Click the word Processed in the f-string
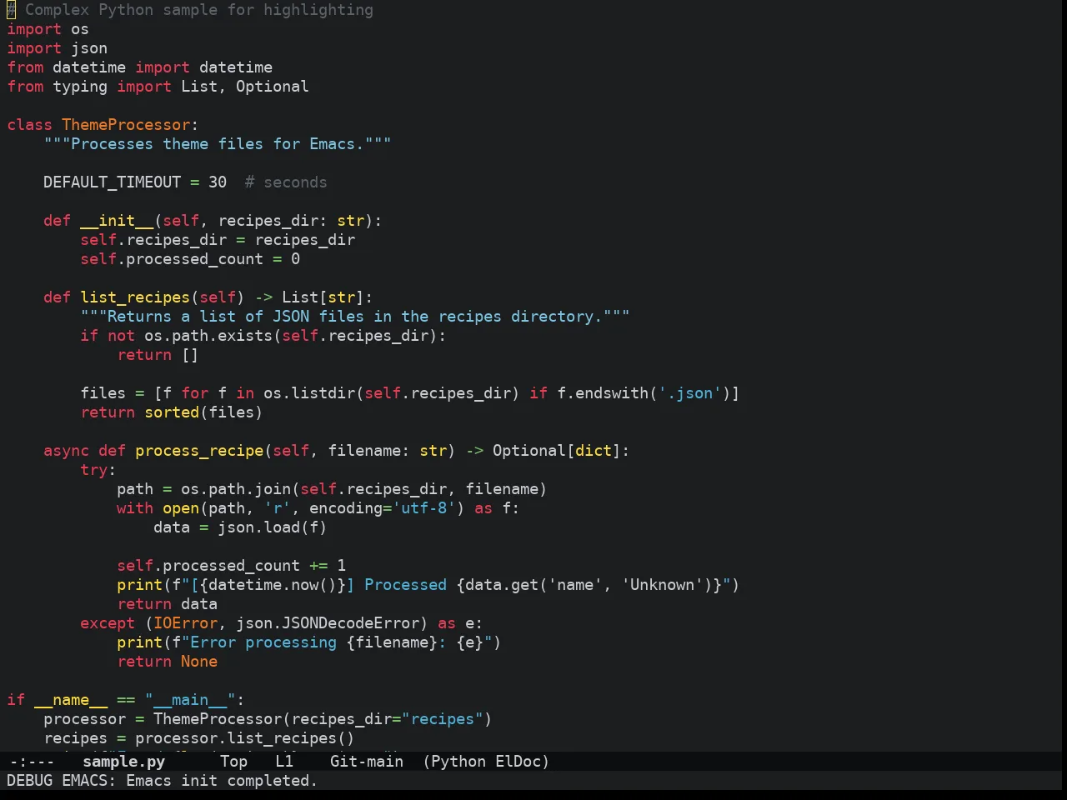Image resolution: width=1067 pixels, height=800 pixels. point(405,585)
